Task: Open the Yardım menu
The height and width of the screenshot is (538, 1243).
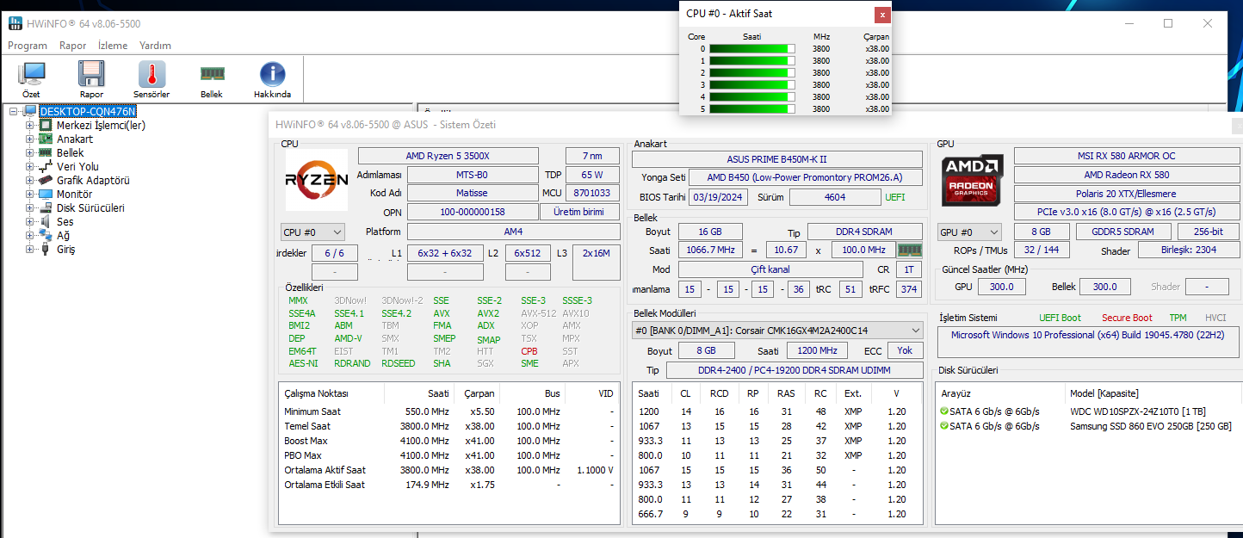Action: (155, 46)
